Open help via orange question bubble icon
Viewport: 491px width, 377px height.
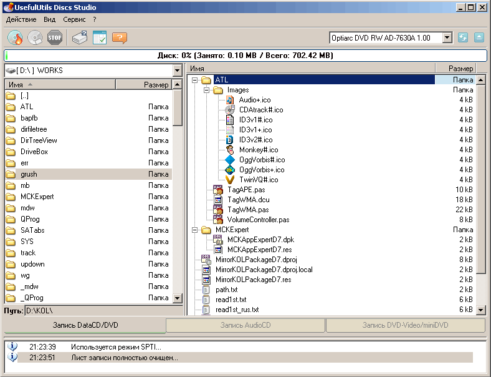coord(120,38)
